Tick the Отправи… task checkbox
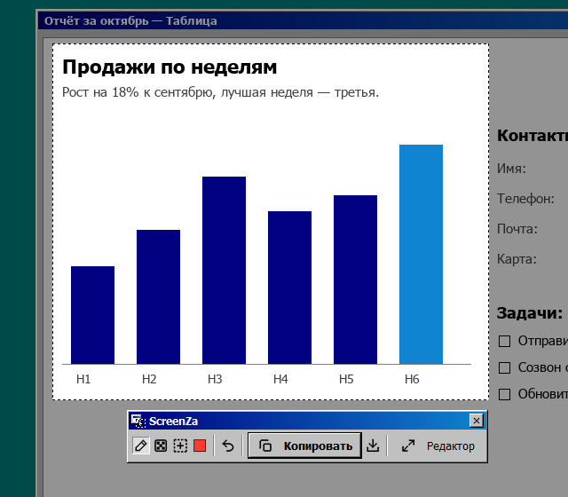This screenshot has height=497, width=568. [x=504, y=341]
